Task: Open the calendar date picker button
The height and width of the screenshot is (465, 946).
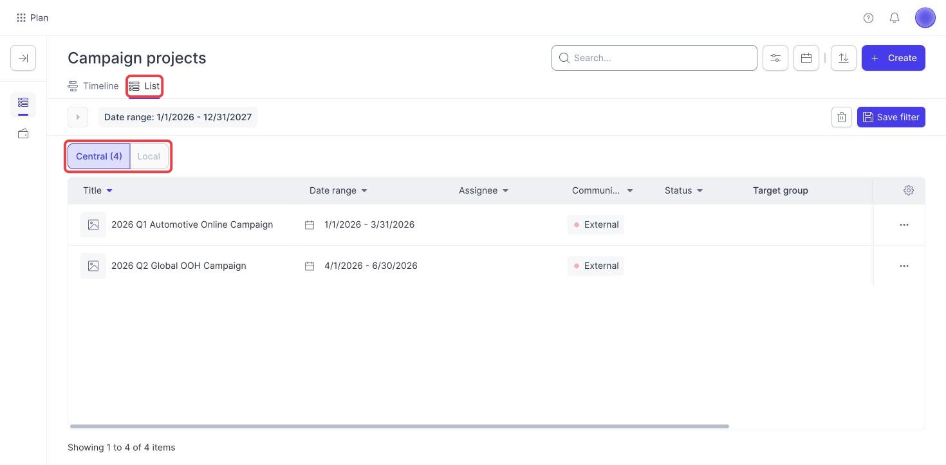Action: point(806,58)
